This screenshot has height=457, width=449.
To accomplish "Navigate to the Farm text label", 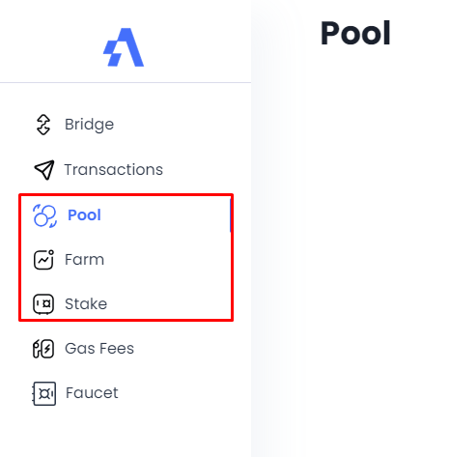I will pos(84,260).
